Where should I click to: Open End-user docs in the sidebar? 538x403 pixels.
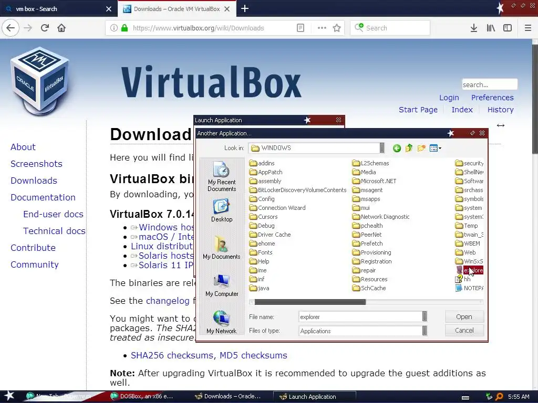click(53, 214)
